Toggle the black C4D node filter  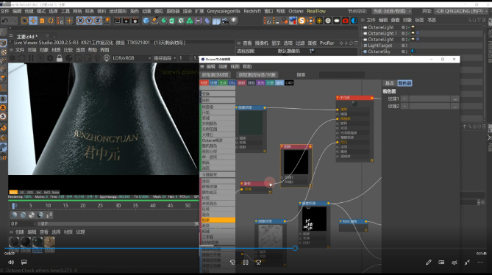pos(289,83)
